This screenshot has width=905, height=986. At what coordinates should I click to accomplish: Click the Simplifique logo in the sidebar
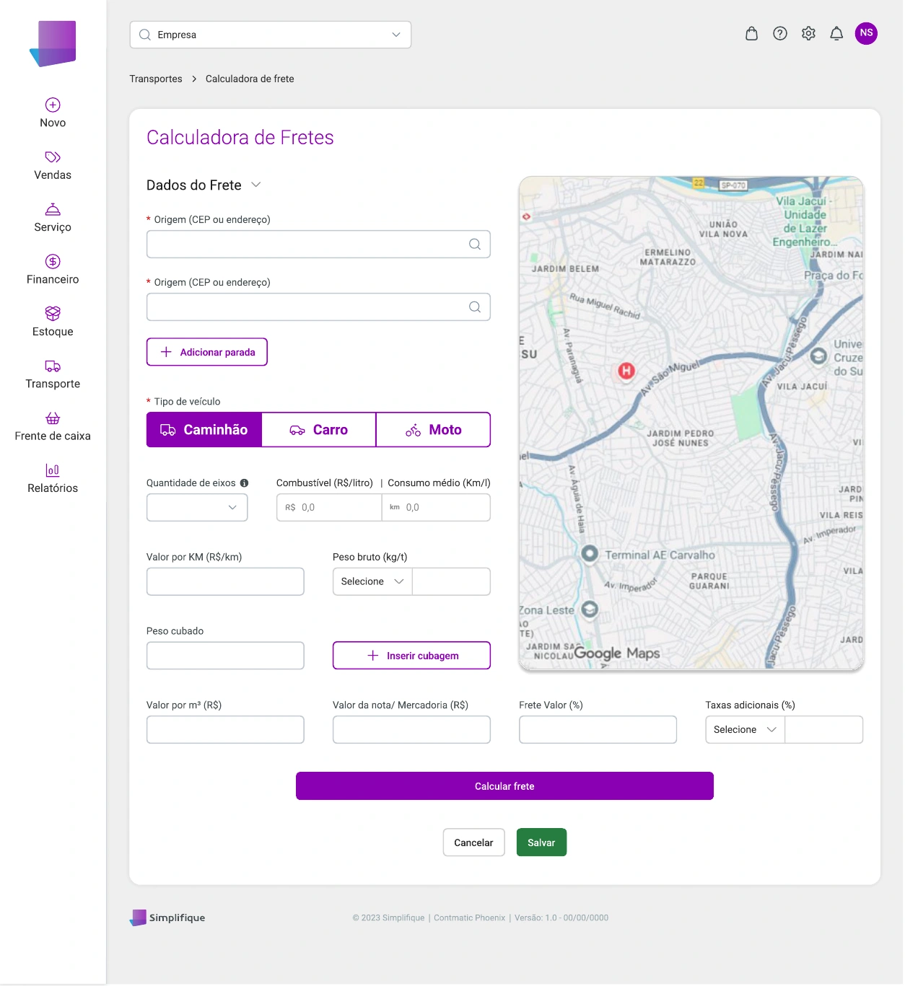click(x=53, y=44)
